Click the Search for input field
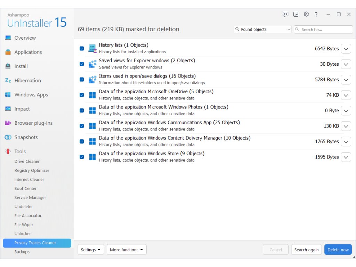This screenshot has height=267, width=356. [x=323, y=29]
